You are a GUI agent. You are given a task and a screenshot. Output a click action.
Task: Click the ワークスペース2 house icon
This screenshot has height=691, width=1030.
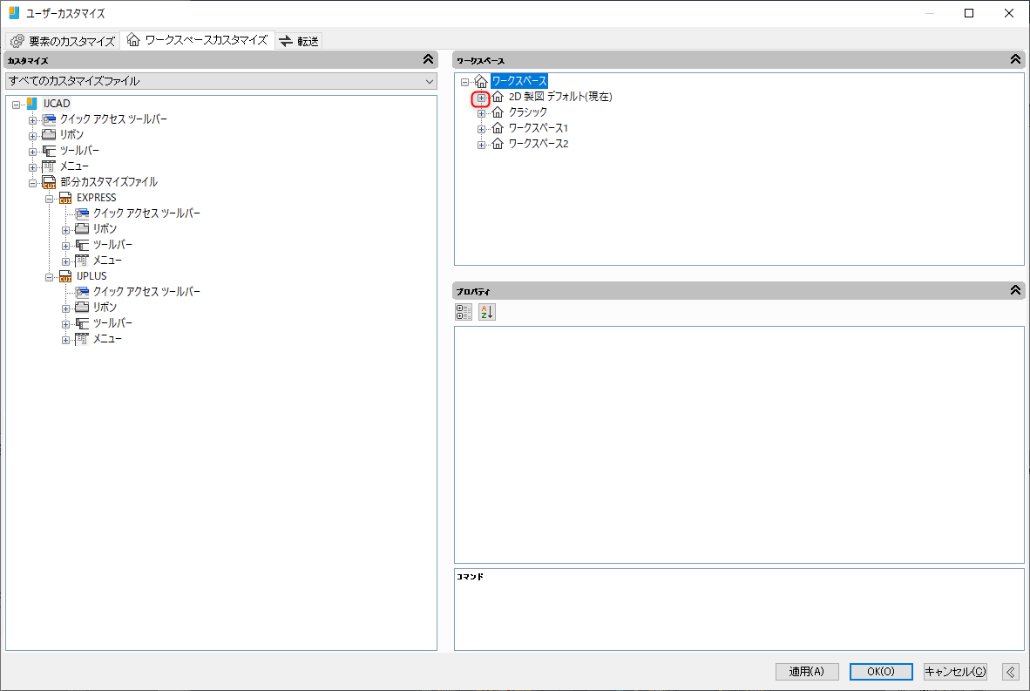click(x=498, y=144)
